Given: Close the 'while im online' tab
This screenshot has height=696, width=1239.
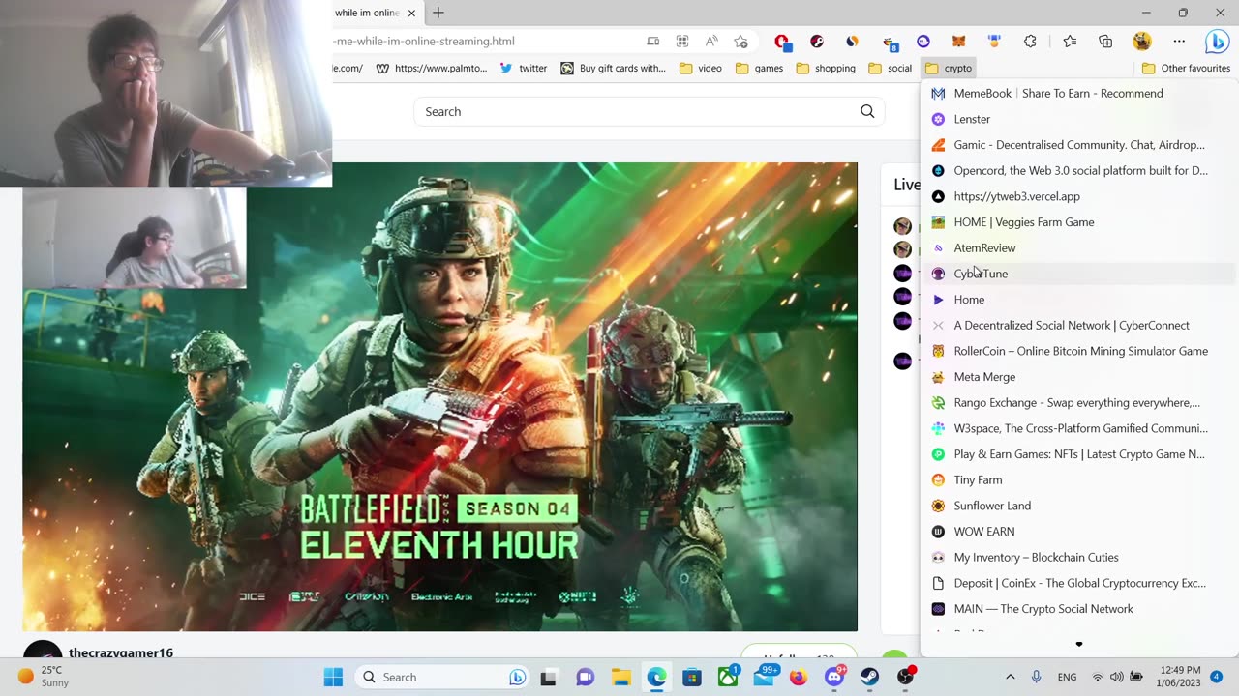Looking at the screenshot, I should click(x=411, y=13).
